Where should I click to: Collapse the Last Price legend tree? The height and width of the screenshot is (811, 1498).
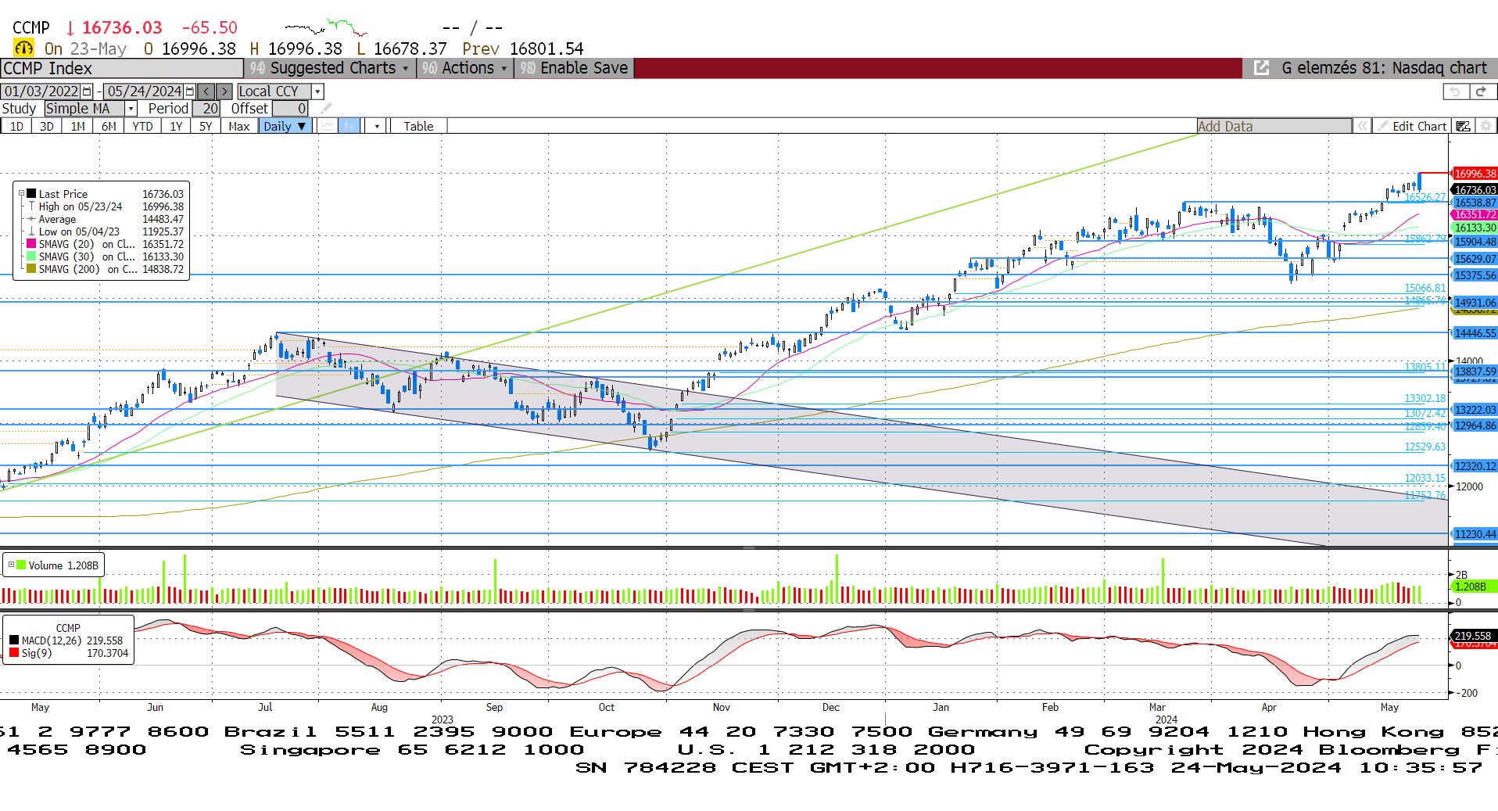tap(22, 194)
